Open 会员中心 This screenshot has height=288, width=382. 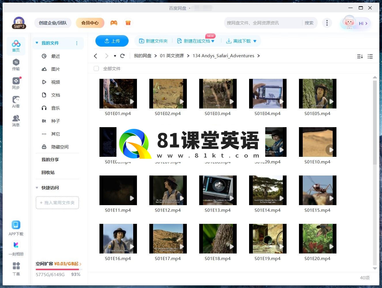click(x=90, y=23)
